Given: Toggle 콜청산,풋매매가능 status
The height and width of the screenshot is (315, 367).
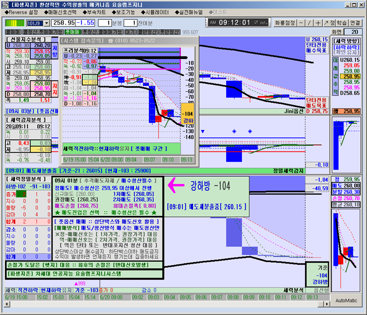Looking at the screenshot, I should coord(43,32).
